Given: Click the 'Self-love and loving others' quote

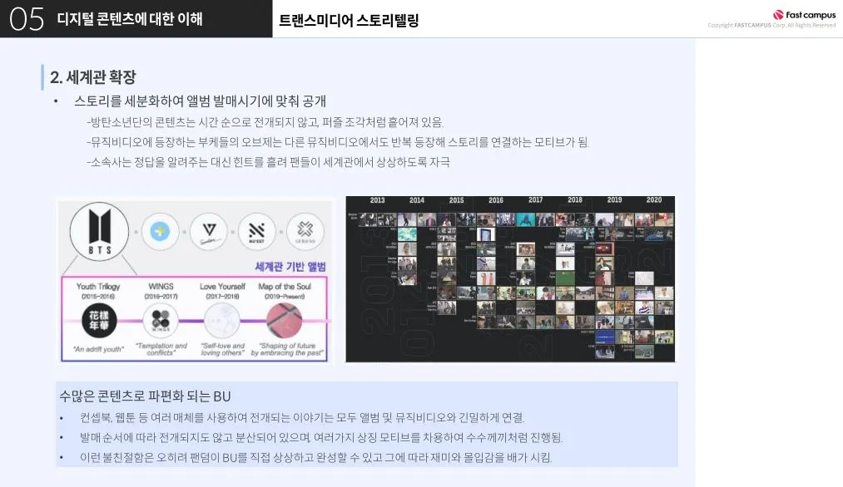Looking at the screenshot, I should (x=222, y=349).
